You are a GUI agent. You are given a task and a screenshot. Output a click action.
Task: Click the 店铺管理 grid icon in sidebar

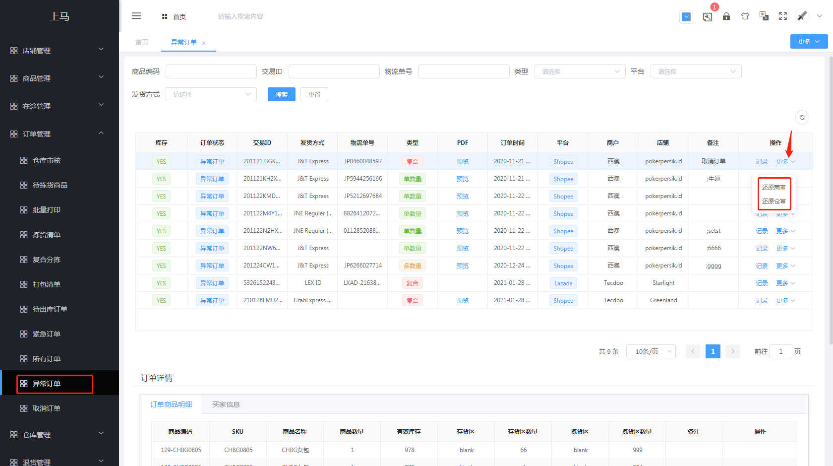pyautogui.click(x=14, y=51)
